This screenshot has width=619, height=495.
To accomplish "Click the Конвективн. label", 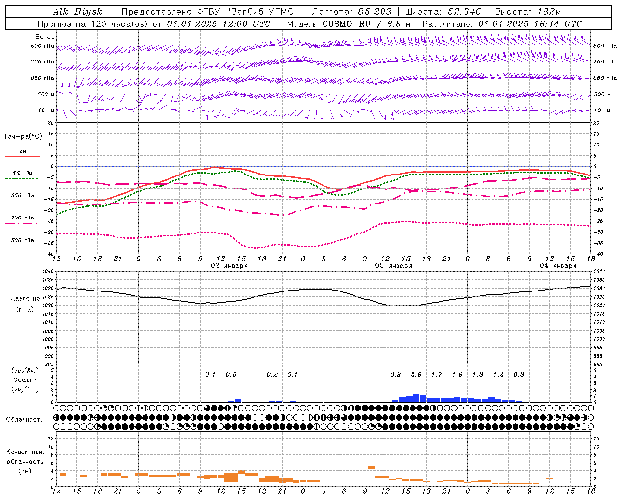I will pyautogui.click(x=25, y=452).
